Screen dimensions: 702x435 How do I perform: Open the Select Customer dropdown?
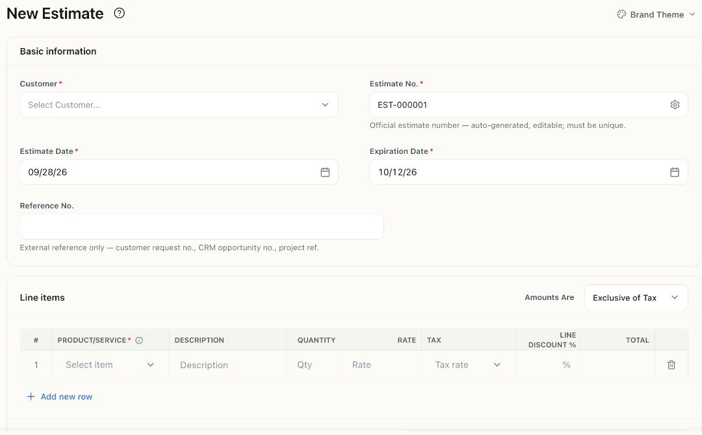coord(179,105)
